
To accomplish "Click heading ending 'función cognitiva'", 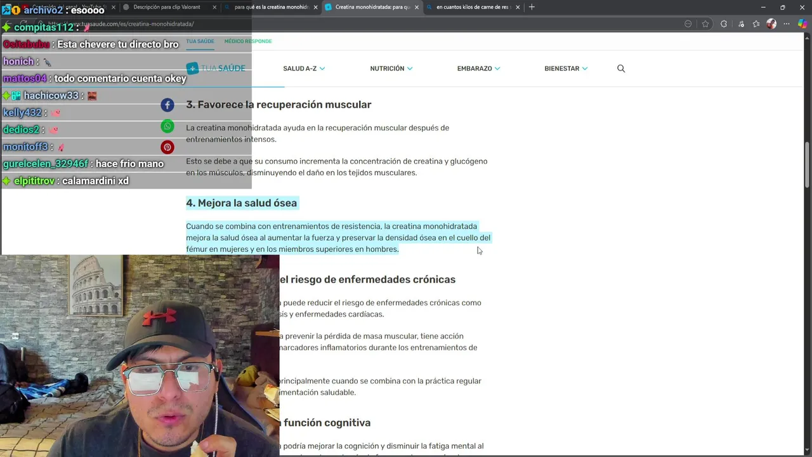I will click(327, 423).
